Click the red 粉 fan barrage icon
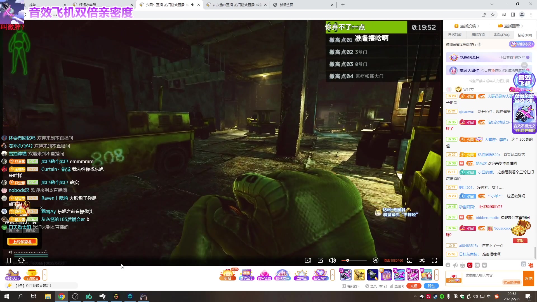This screenshot has height=302, width=537. click(x=470, y=265)
